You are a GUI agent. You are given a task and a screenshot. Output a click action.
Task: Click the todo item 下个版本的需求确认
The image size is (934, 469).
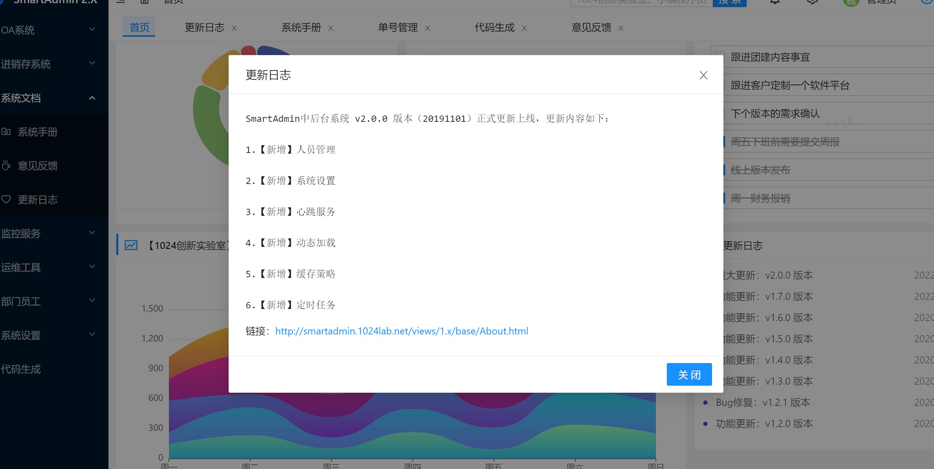(775, 113)
